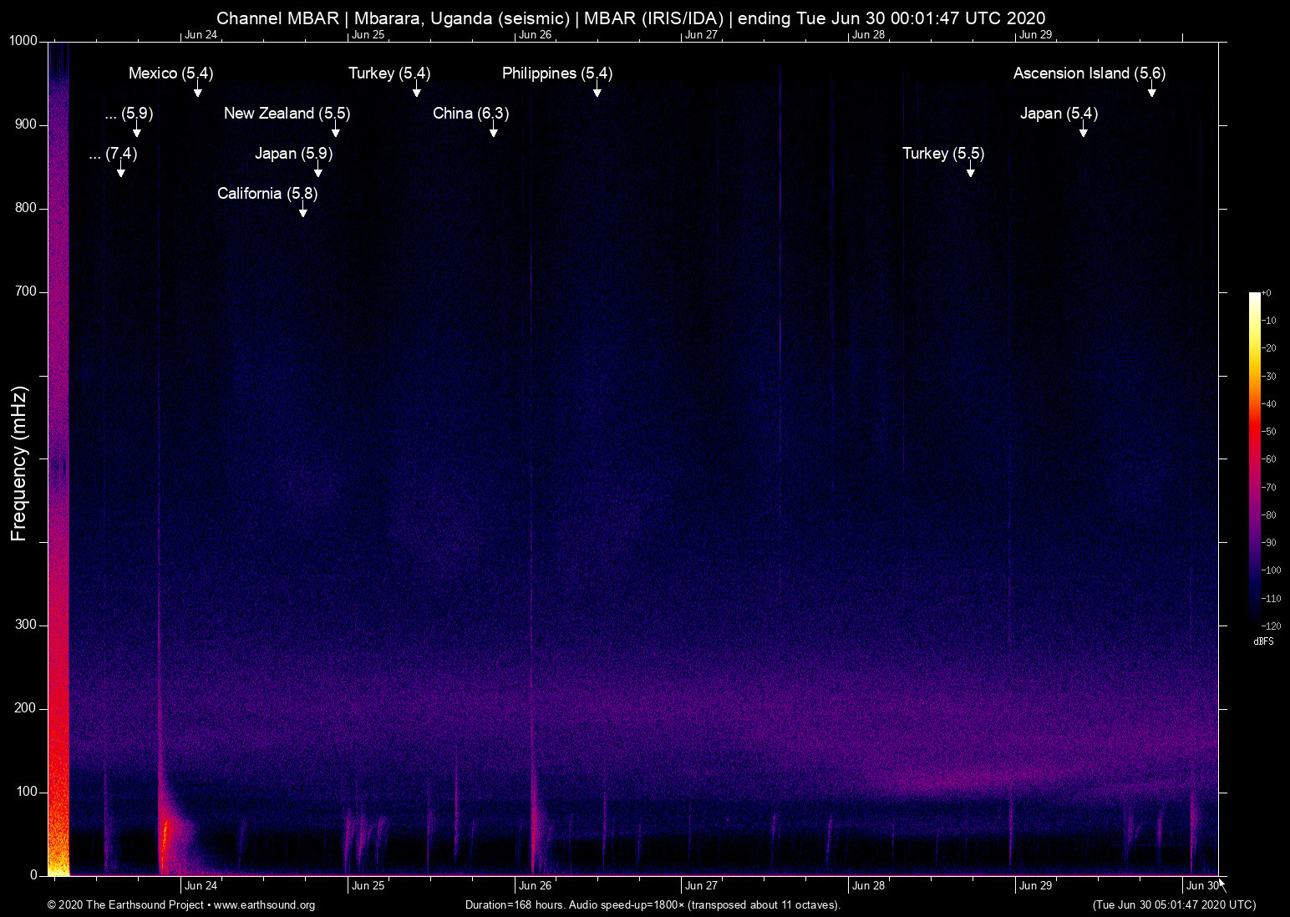Click the Japan (5.9) earthquake label

coord(293,154)
